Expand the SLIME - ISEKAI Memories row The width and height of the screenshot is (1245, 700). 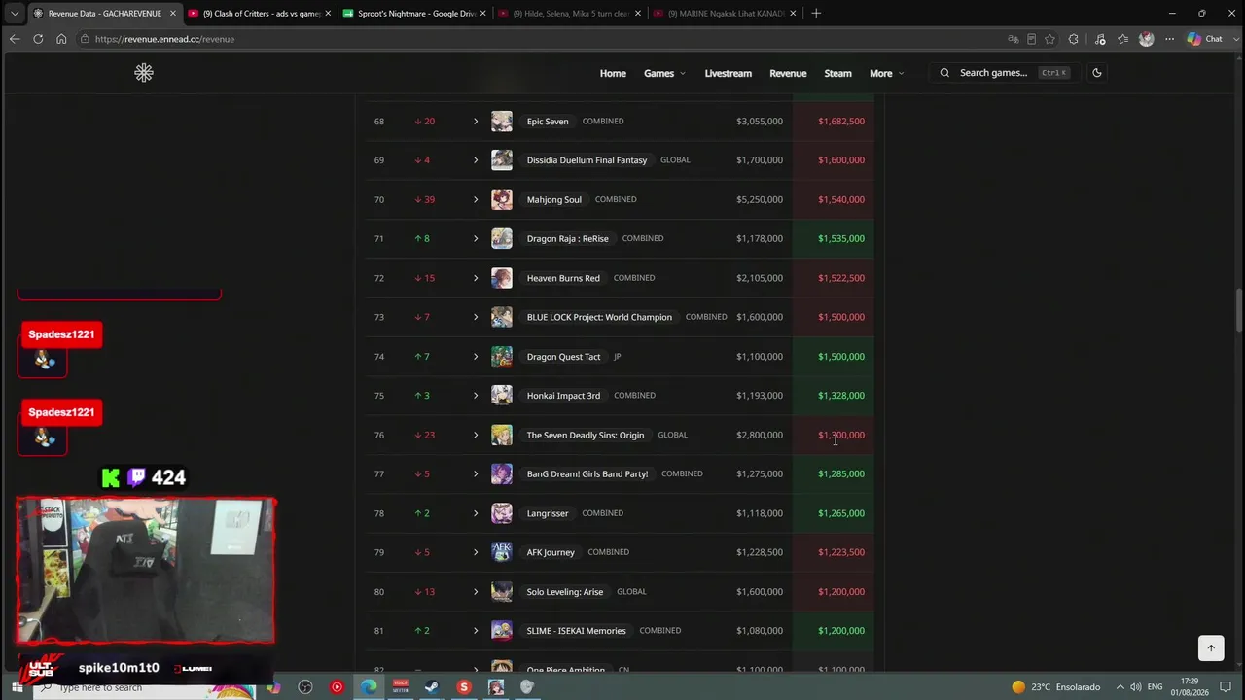click(x=476, y=631)
